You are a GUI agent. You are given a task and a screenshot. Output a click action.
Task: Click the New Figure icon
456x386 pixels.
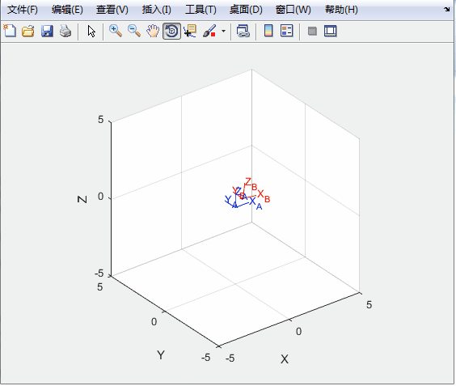tap(10, 31)
